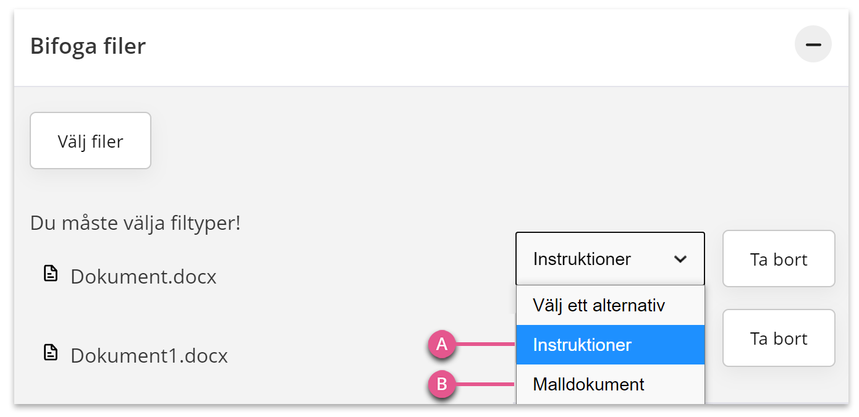Viewport: 859px width, 417px height.
Task: Choose the highlighted Instruktioner option in list
Action: 610,345
